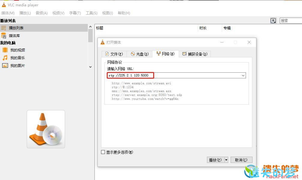Screen dimensions: 302x180
Task: Click the 搜索 search field
Action: tap(291, 21)
